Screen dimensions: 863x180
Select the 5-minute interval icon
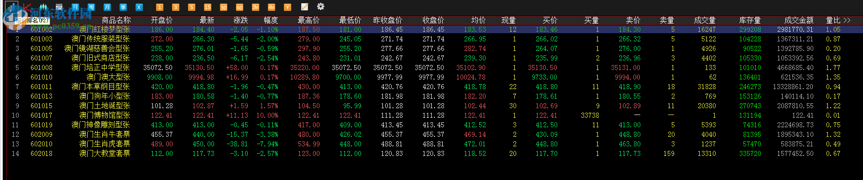[191, 7]
